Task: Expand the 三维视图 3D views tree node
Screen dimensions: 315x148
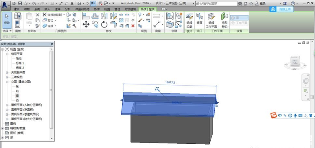Action: [7, 77]
